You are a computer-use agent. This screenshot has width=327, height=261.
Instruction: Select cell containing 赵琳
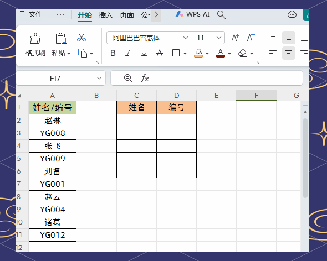(x=52, y=121)
